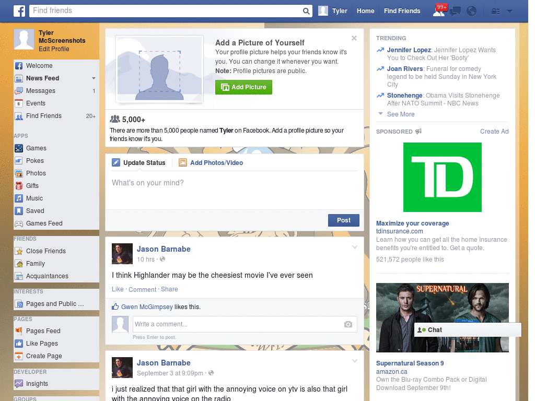Open Acquaintances list
Screen dimensions: 535x401
coord(56,276)
